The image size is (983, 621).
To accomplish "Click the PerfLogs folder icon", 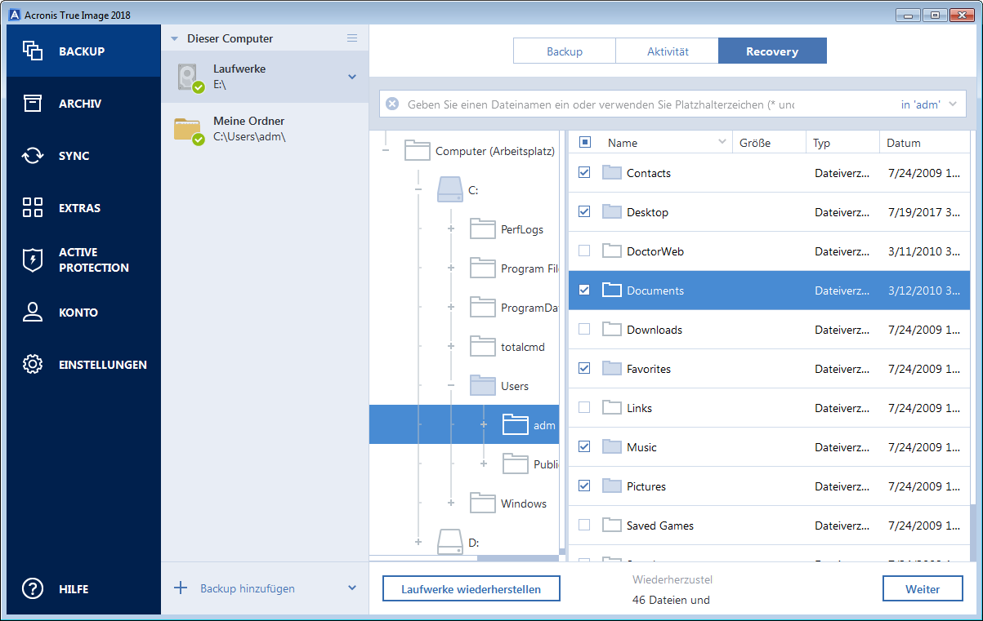I will (x=482, y=229).
